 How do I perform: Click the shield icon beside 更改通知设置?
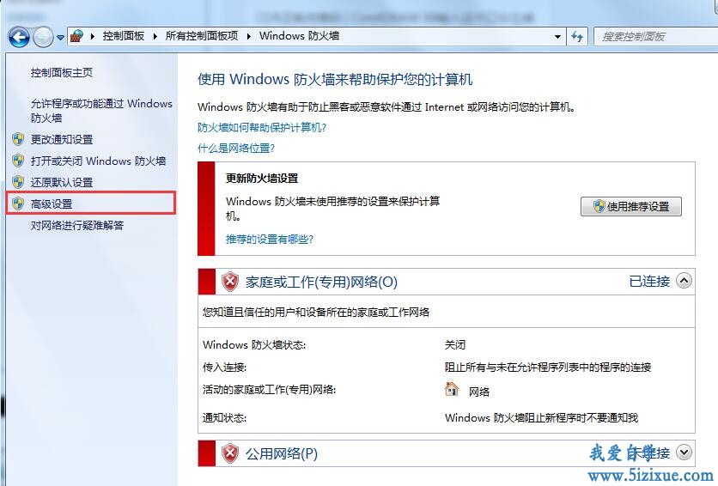coord(18,139)
